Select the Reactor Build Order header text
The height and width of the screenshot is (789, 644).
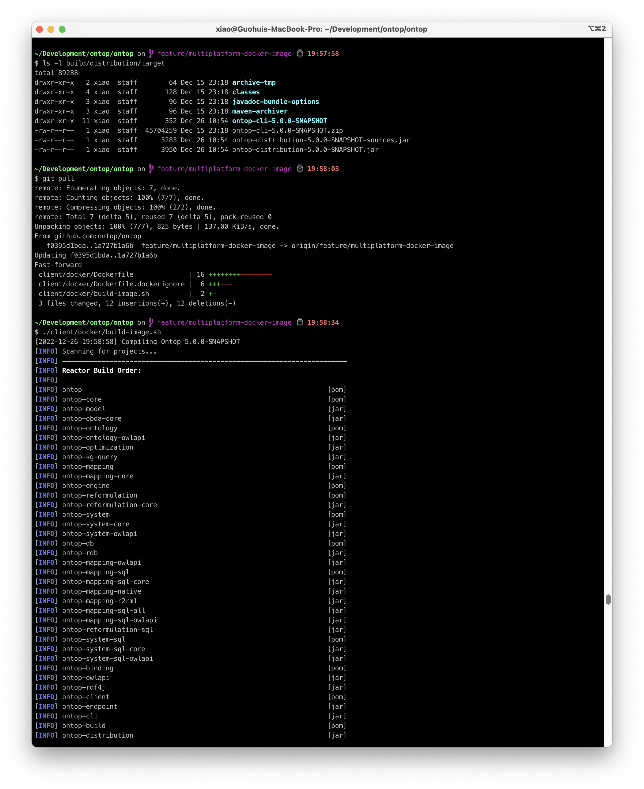click(x=101, y=370)
